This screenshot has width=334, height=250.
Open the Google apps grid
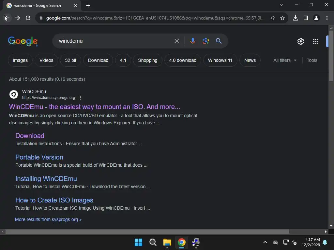316,41
